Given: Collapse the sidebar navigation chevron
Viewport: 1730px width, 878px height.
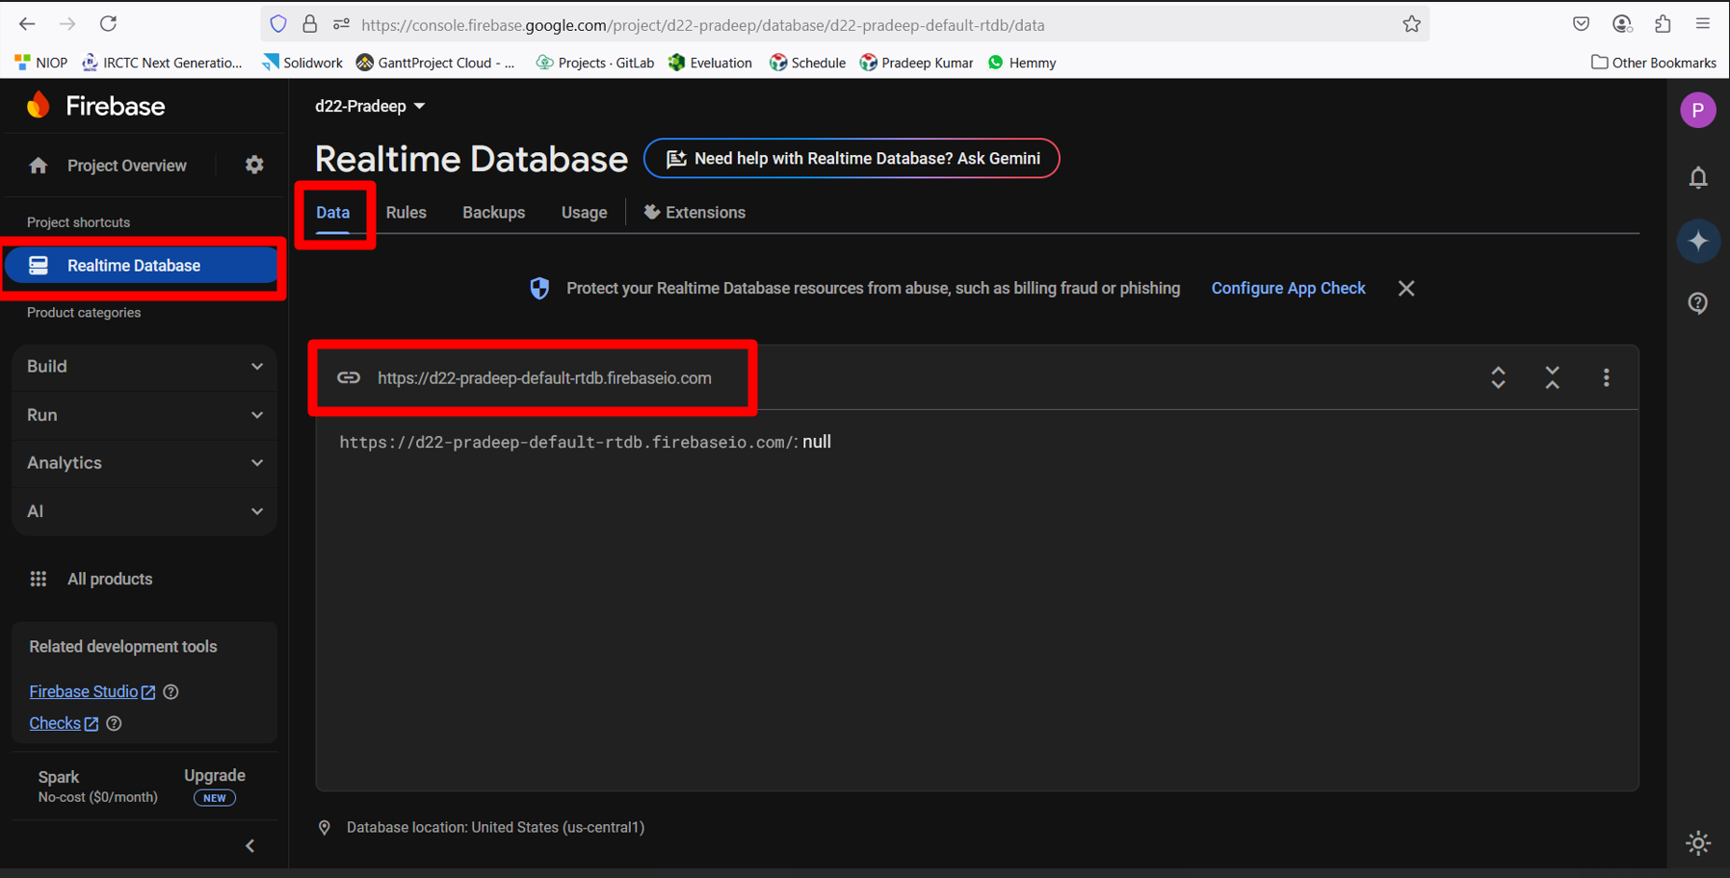Looking at the screenshot, I should (249, 845).
